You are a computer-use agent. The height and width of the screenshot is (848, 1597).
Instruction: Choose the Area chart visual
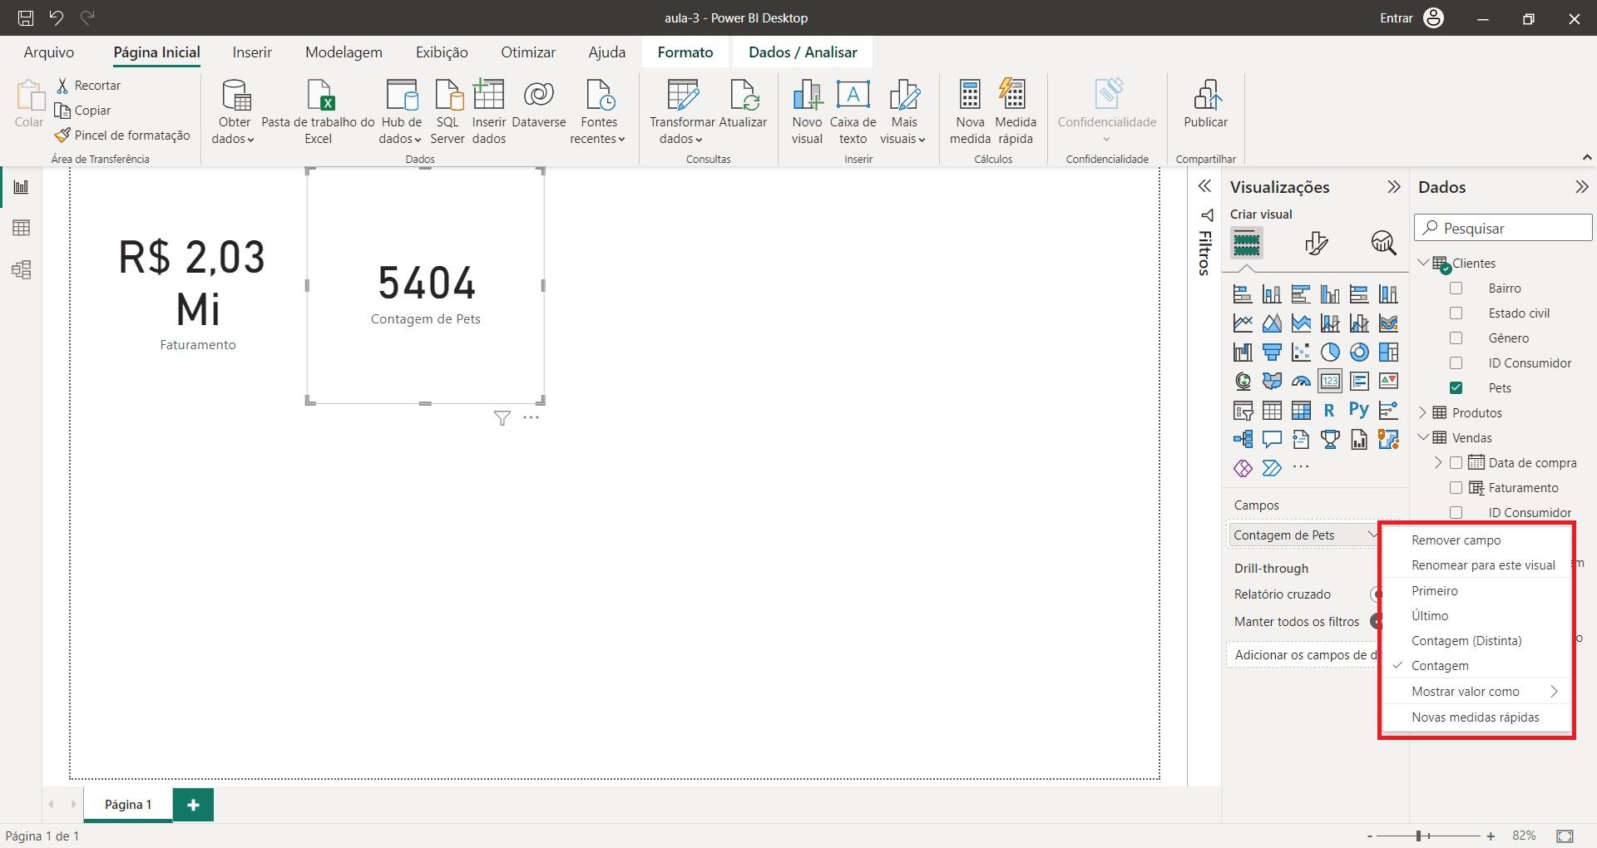click(x=1272, y=323)
